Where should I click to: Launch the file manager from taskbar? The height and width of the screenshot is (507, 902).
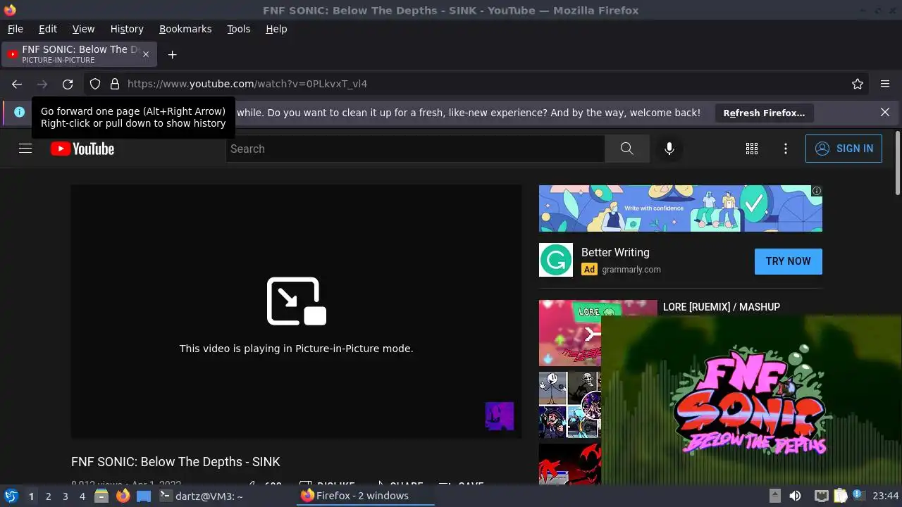coord(101,496)
